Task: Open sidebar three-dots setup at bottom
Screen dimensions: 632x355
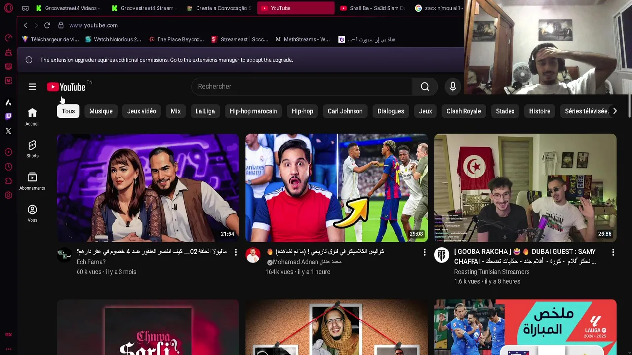Action: tap(8, 349)
